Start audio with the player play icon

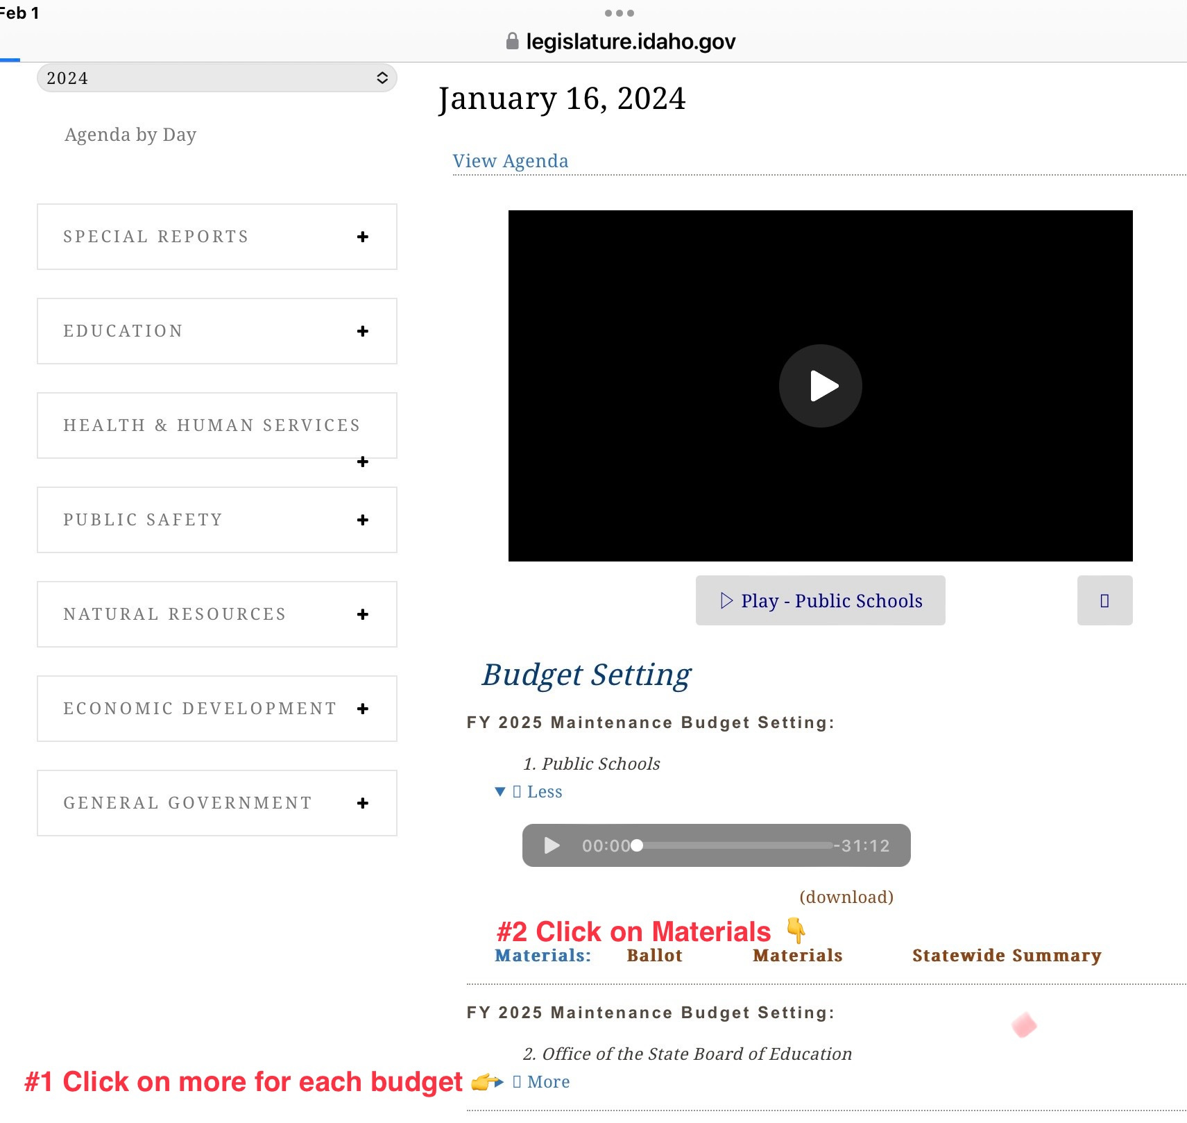click(552, 845)
